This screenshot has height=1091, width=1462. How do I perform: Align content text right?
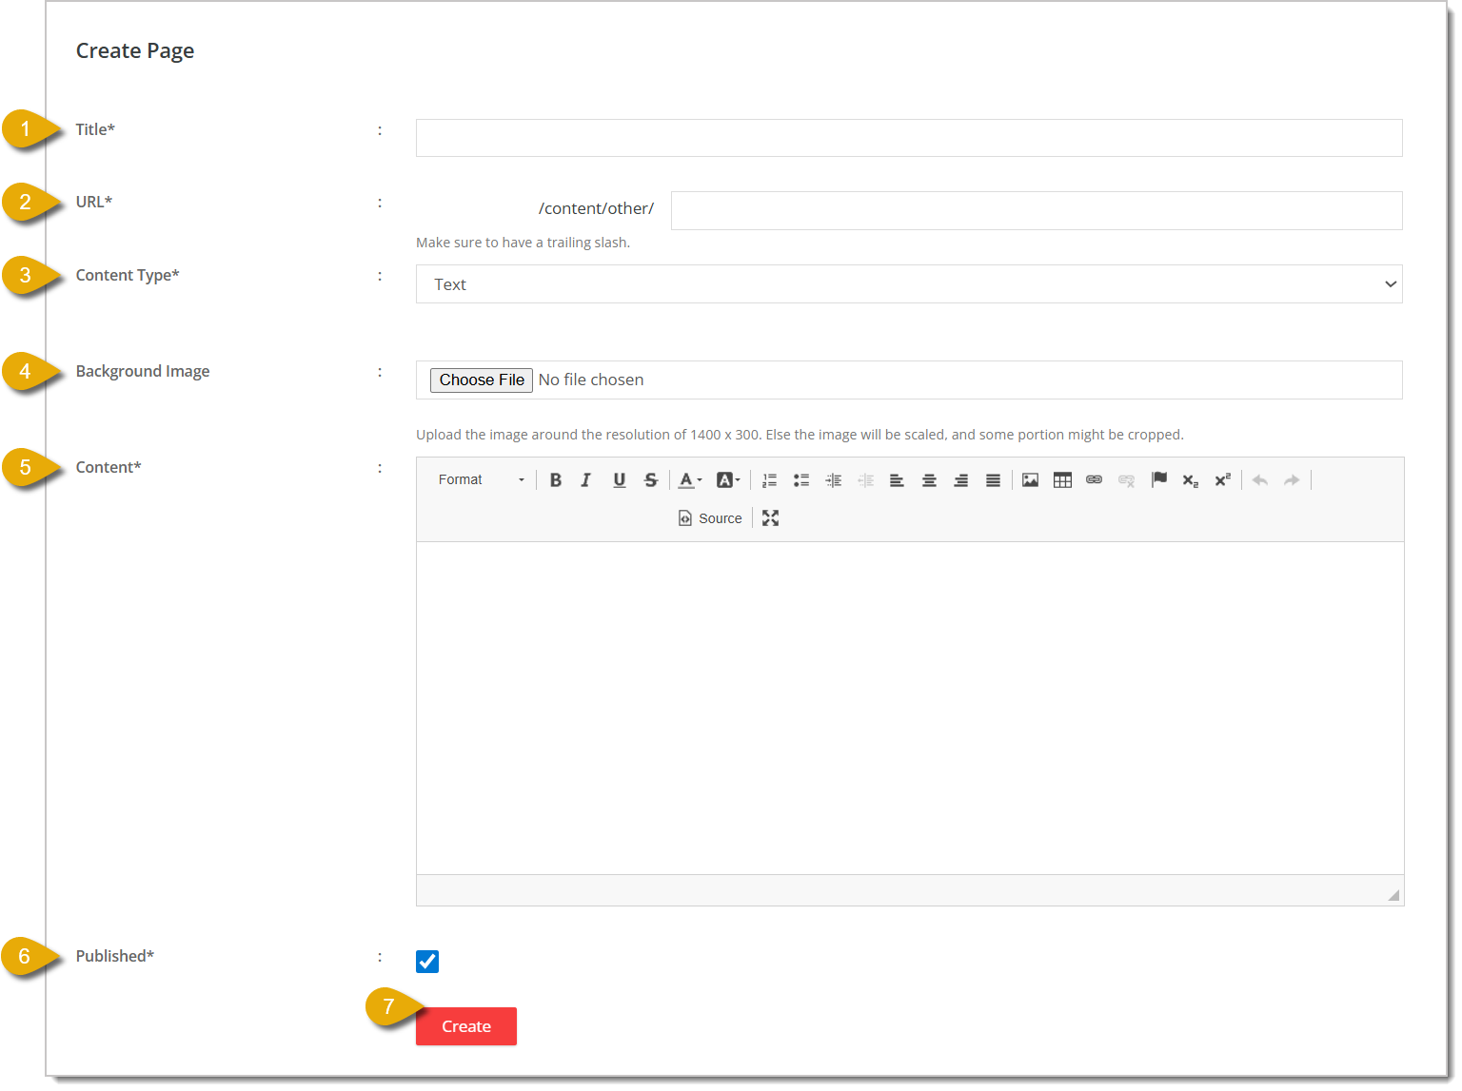click(x=961, y=480)
